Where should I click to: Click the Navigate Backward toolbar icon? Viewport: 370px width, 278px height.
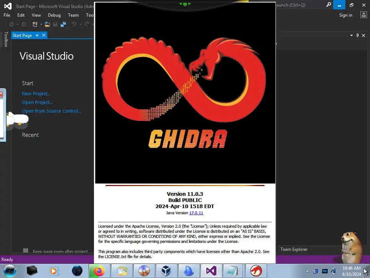click(x=12, y=24)
